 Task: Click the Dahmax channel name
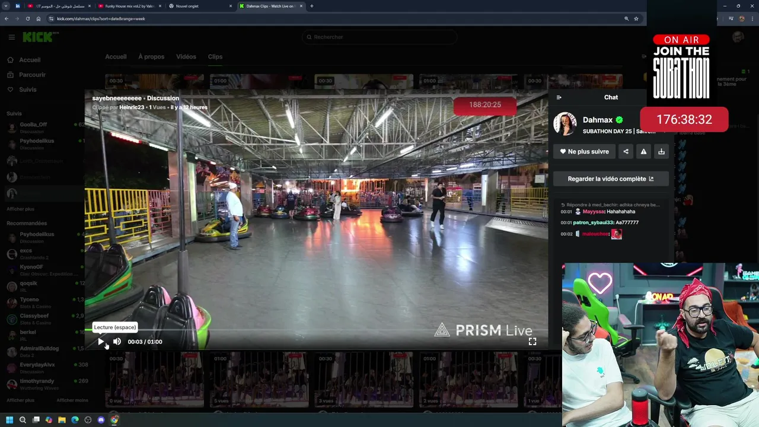(598, 120)
